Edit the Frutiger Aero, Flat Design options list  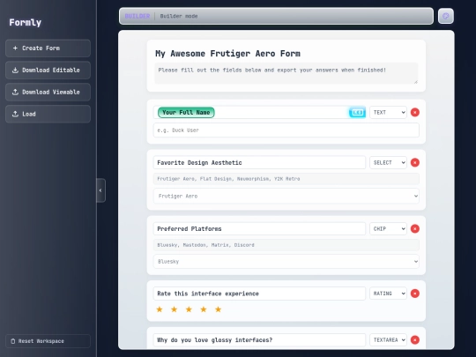[286, 179]
